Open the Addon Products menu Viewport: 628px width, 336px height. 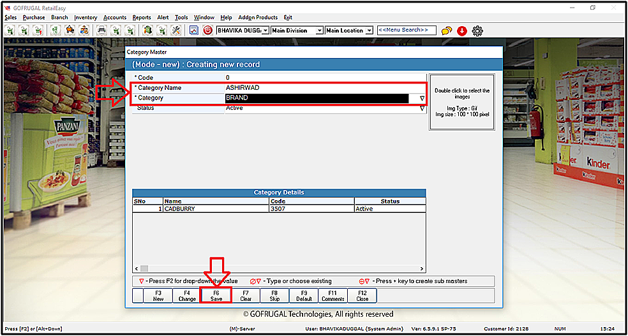(x=258, y=18)
